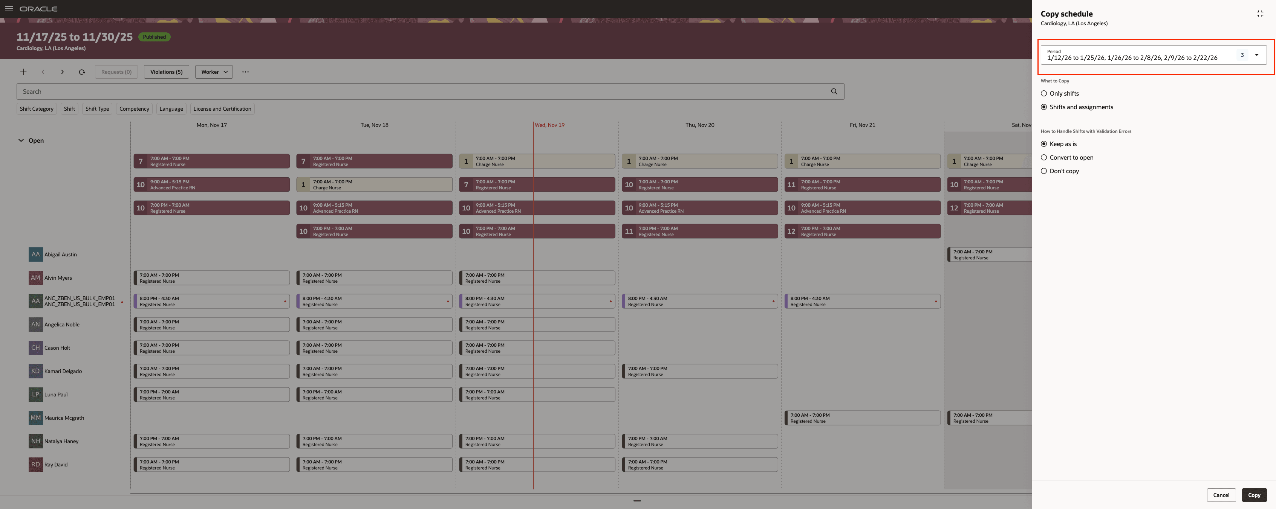This screenshot has height=509, width=1276.
Task: Expand Copy schedule panel to fullscreen
Action: click(x=1260, y=13)
